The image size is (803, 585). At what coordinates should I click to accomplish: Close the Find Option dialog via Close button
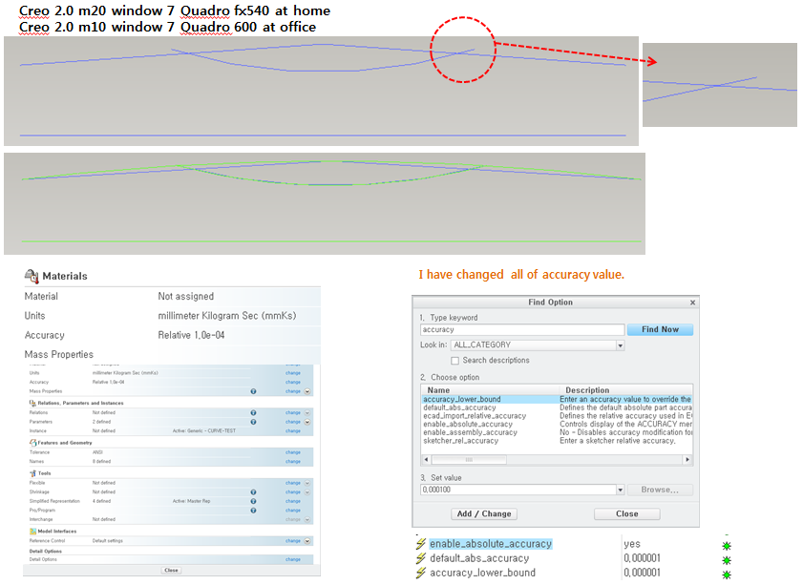click(x=626, y=513)
